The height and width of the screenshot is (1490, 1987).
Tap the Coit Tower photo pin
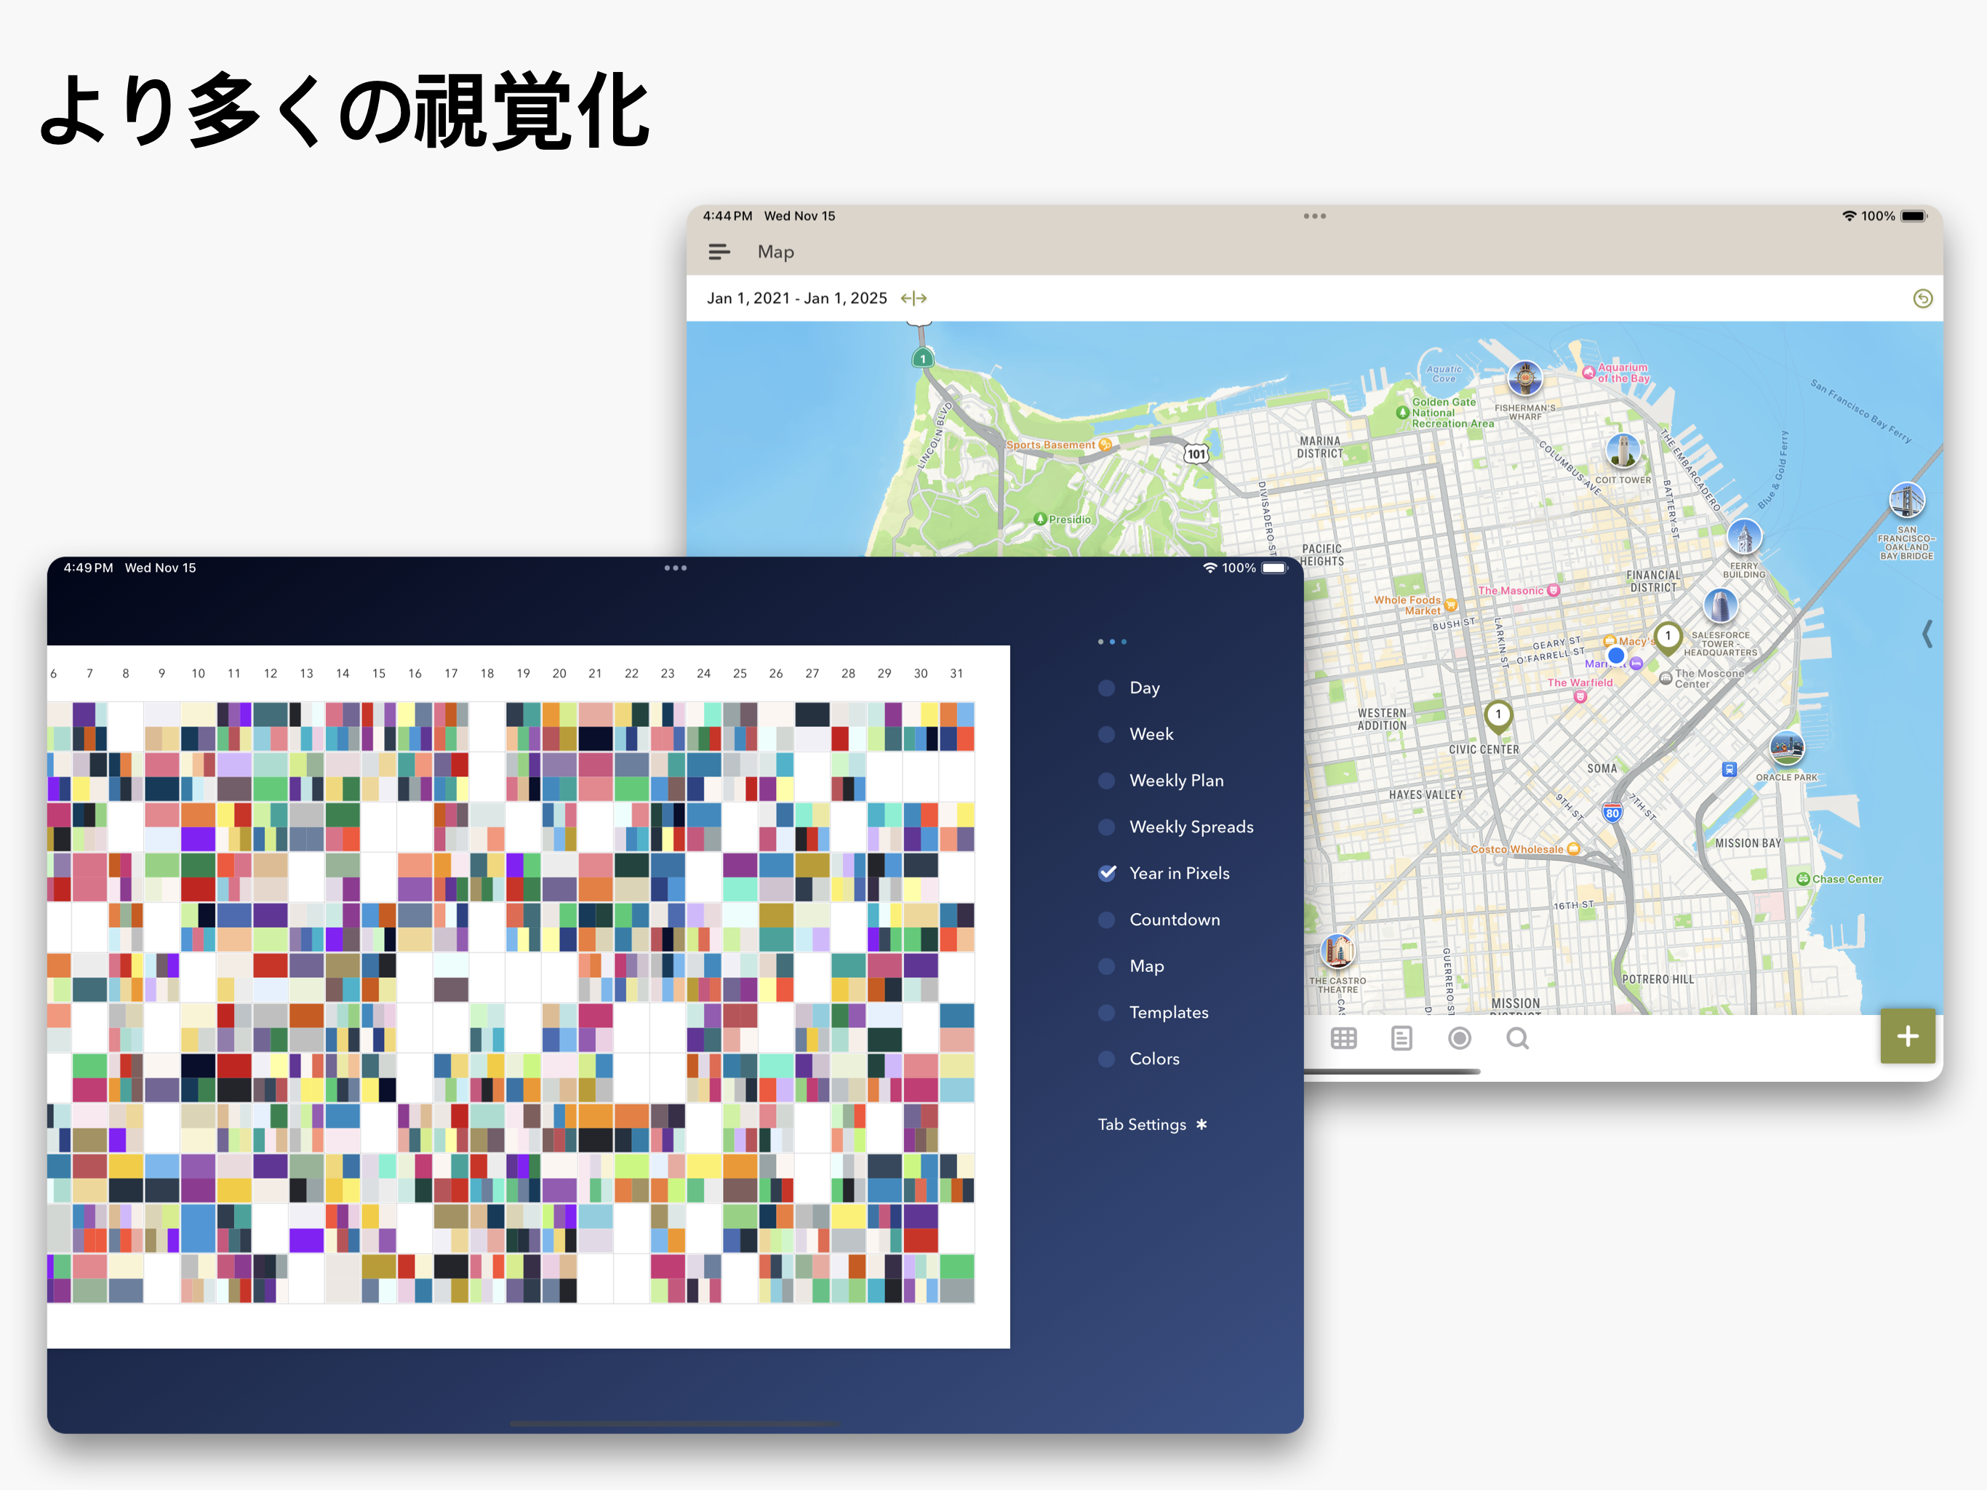coord(1623,451)
